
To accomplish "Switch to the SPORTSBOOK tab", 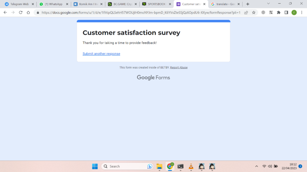I will click(155, 4).
